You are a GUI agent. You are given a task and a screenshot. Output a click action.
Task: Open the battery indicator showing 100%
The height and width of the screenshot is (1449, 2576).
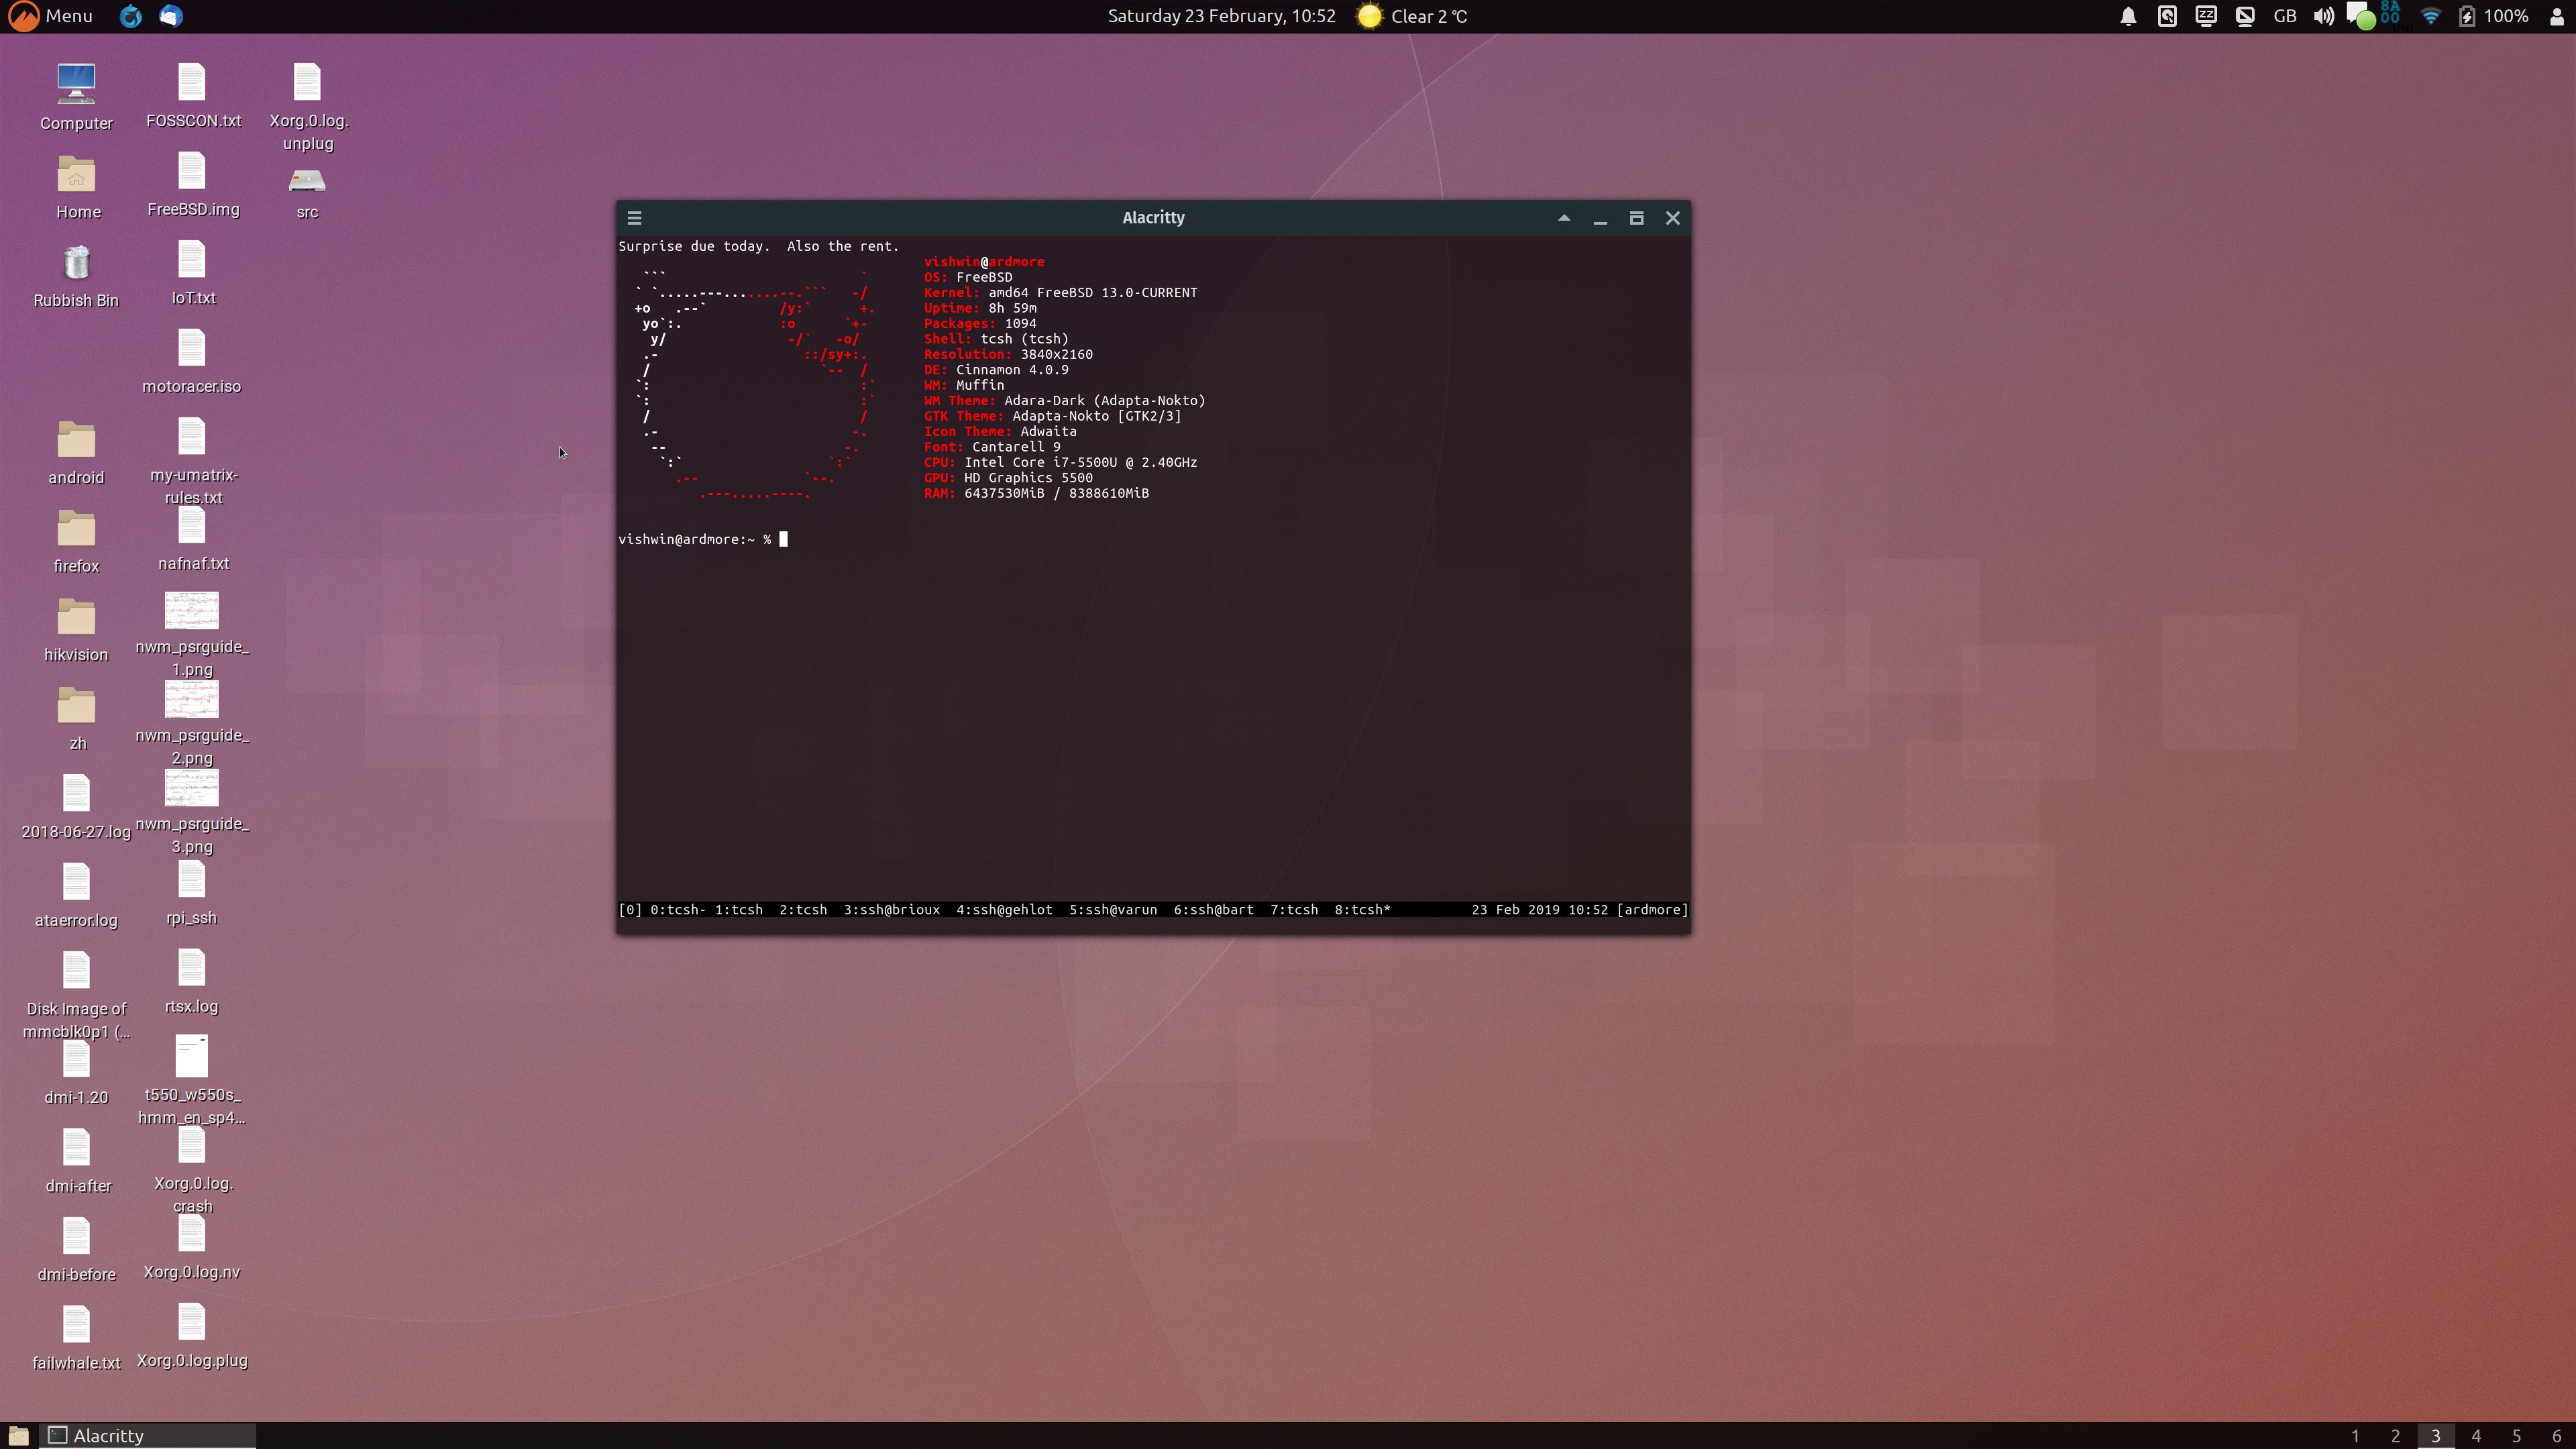click(2494, 16)
